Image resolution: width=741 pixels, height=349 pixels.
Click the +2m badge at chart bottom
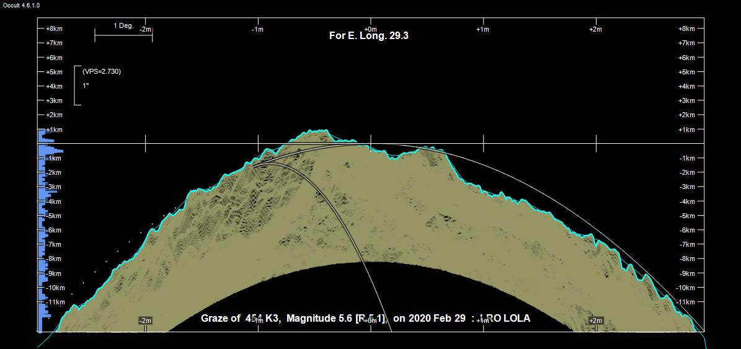[x=595, y=320]
